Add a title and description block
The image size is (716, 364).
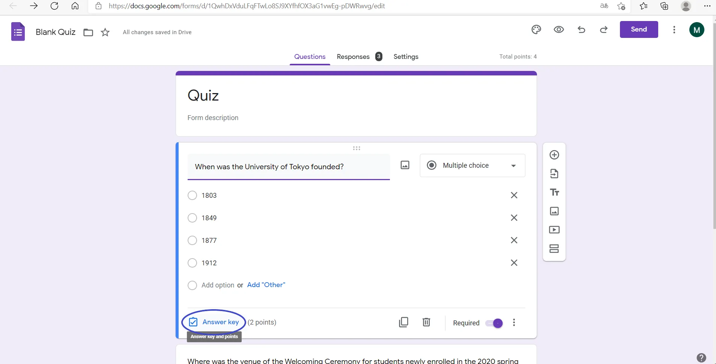(x=554, y=193)
